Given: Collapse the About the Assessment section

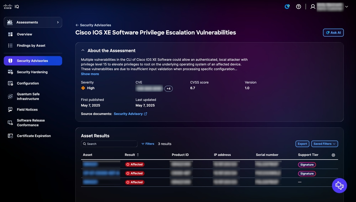Looking at the screenshot, I should (x=83, y=50).
